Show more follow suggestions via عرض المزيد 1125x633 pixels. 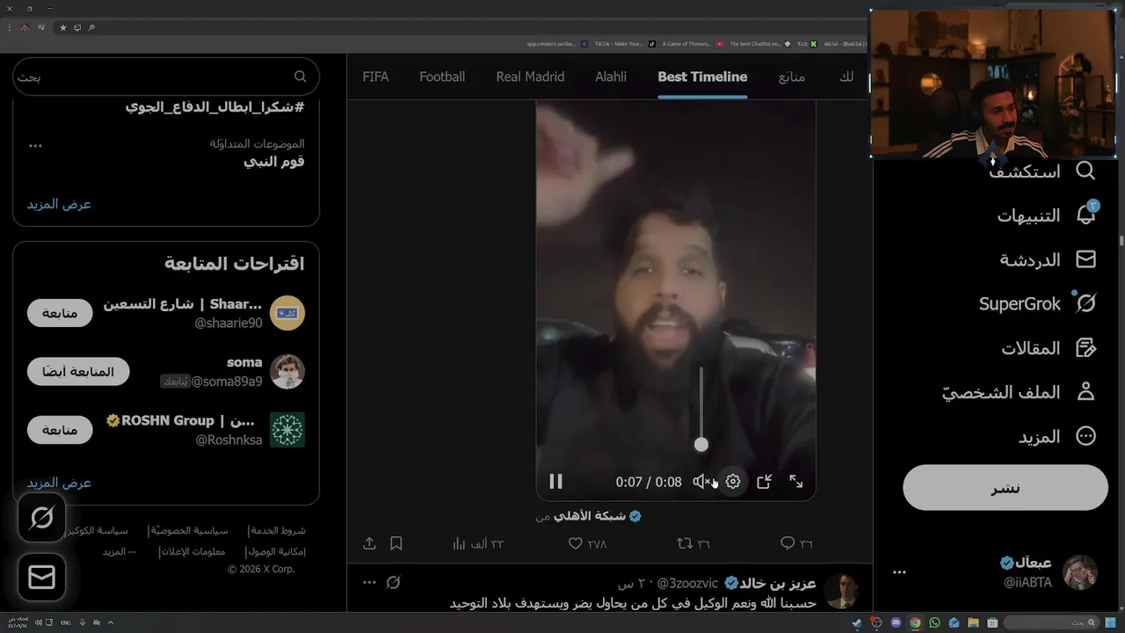click(x=59, y=483)
